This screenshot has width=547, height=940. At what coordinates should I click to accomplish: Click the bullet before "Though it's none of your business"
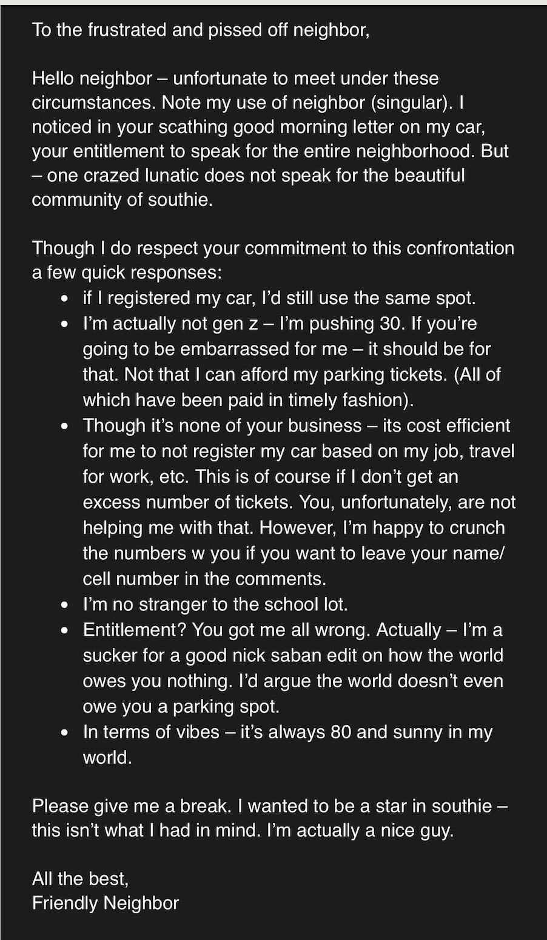tap(65, 426)
